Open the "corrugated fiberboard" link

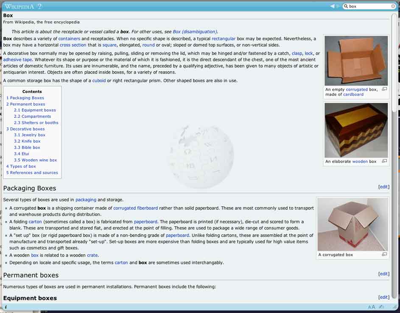coord(135,208)
